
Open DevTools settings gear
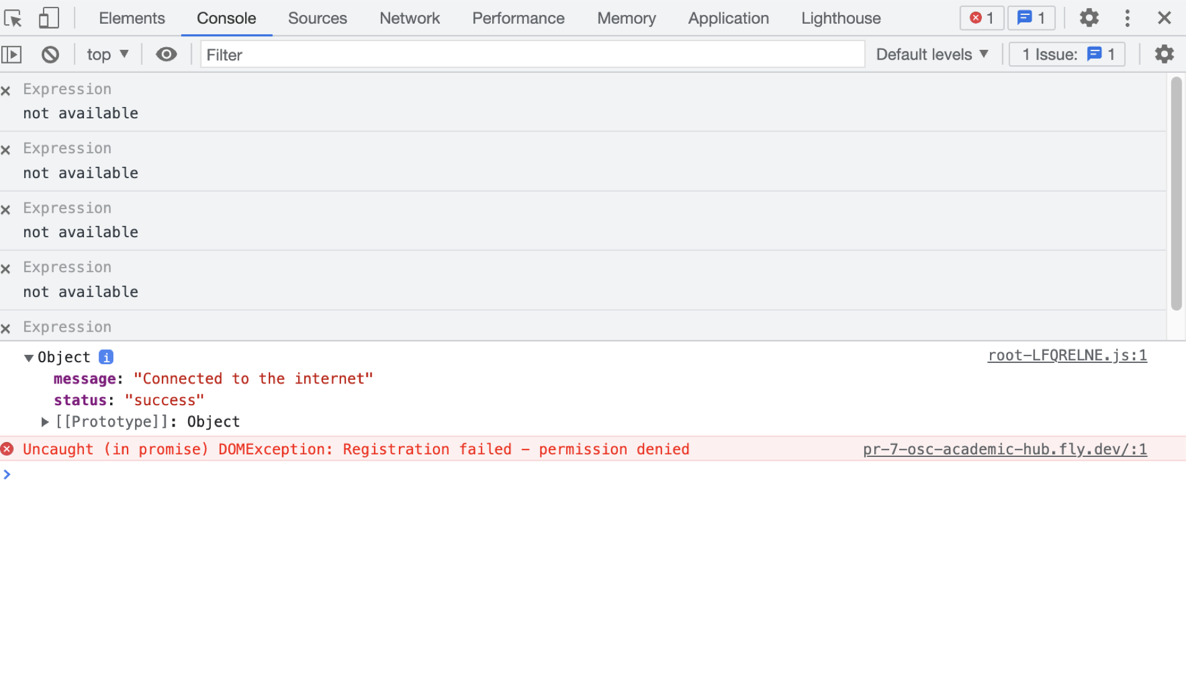tap(1089, 18)
